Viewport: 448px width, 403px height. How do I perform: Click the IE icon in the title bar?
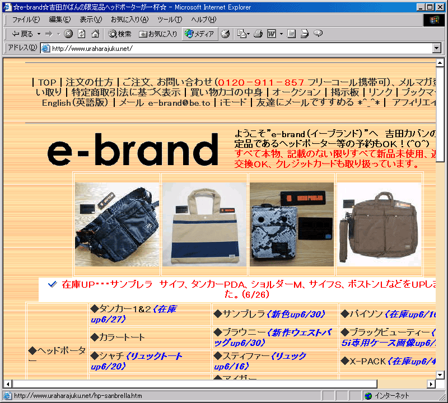click(7, 7)
